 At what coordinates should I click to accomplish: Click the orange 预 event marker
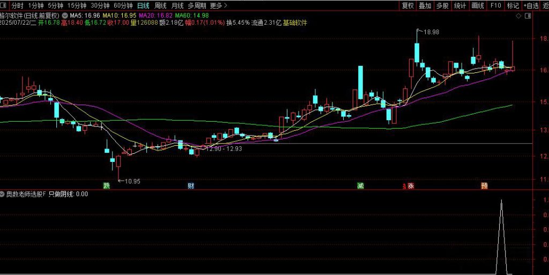(x=484, y=186)
